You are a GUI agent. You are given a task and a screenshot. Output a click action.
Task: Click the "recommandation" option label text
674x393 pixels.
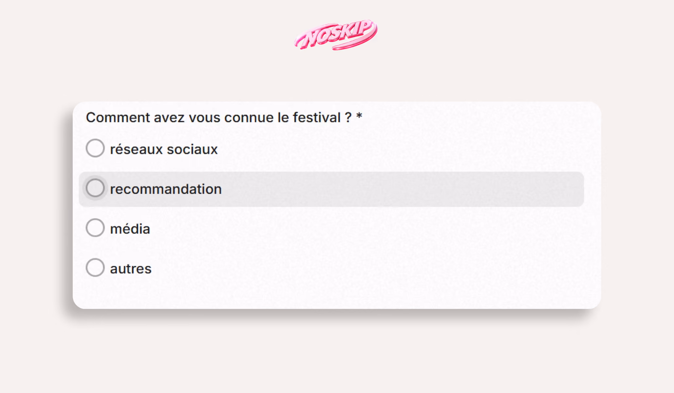coord(166,189)
